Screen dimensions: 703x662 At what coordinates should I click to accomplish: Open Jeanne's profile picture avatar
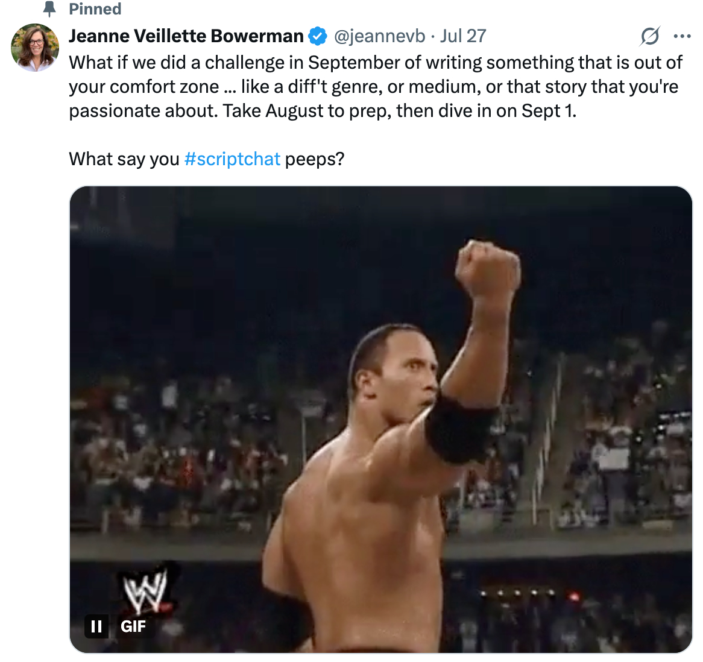point(35,48)
